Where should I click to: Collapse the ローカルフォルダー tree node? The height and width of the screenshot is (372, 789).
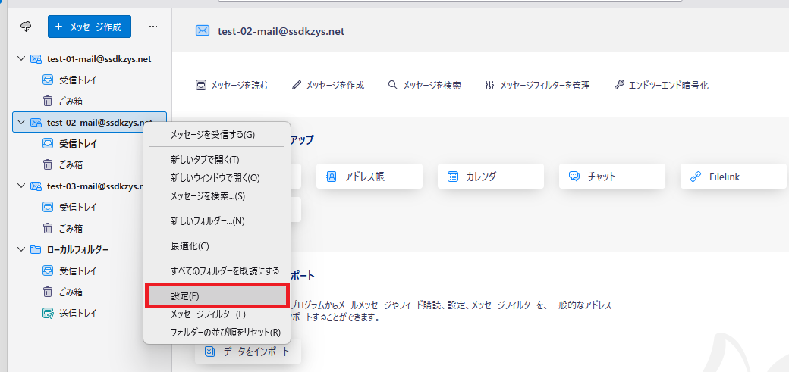pyautogui.click(x=20, y=249)
